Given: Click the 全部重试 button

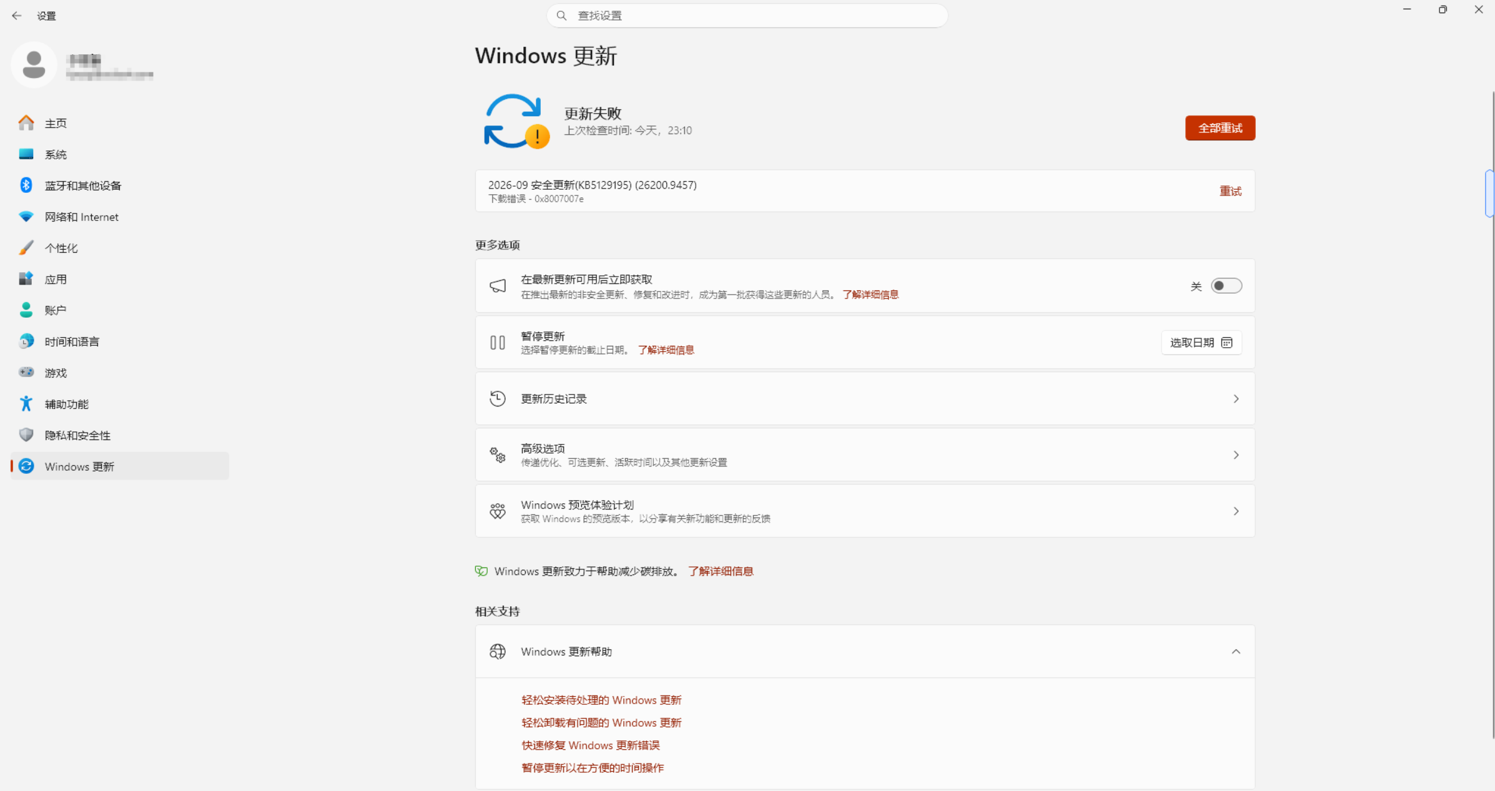Looking at the screenshot, I should [x=1220, y=128].
